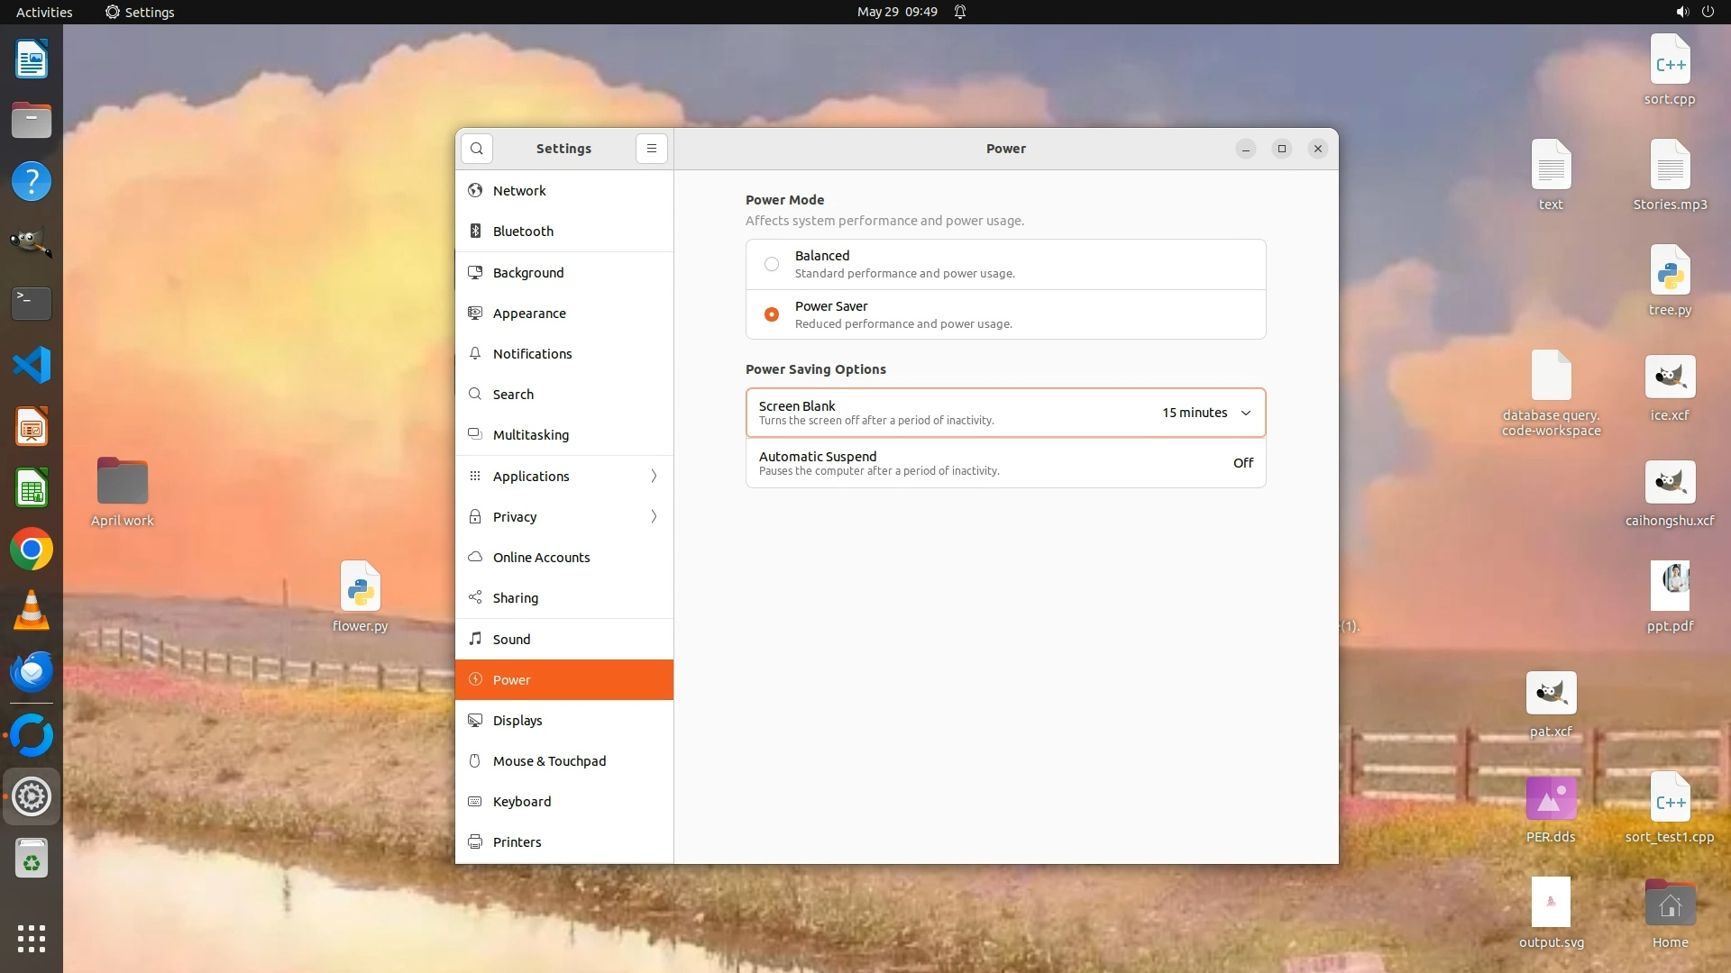Screen dimensions: 1731x973
Task: Select the Balanced power mode radio button
Action: click(x=772, y=264)
